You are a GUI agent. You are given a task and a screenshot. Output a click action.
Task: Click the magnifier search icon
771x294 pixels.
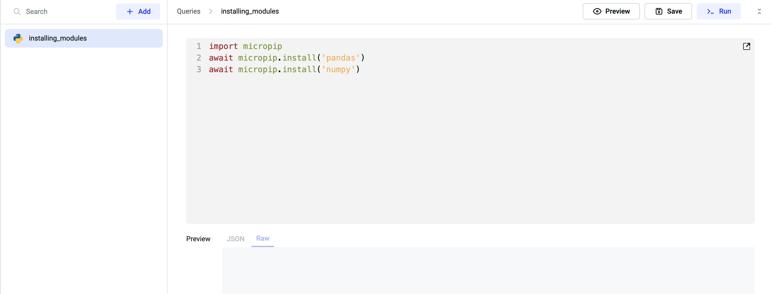17,12
